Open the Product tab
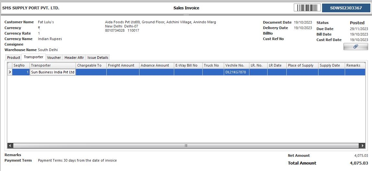This screenshot has width=372, height=171. [14, 58]
